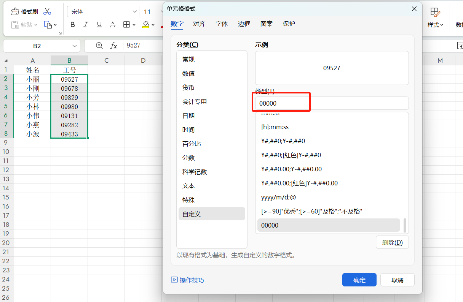Toggle bold formatting

[x=72, y=24]
